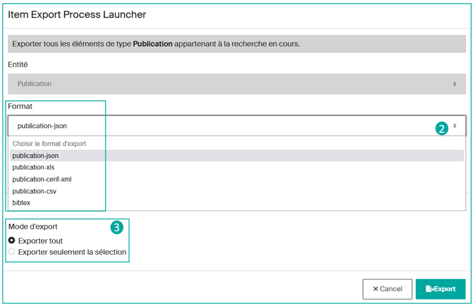Select the 'Exporter tout' radio button
Screen dimensions: 474x308
click(11, 241)
